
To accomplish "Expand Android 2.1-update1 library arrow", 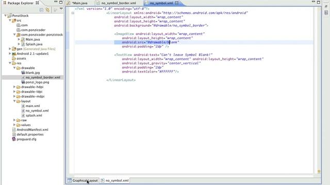I will [x=10, y=53].
